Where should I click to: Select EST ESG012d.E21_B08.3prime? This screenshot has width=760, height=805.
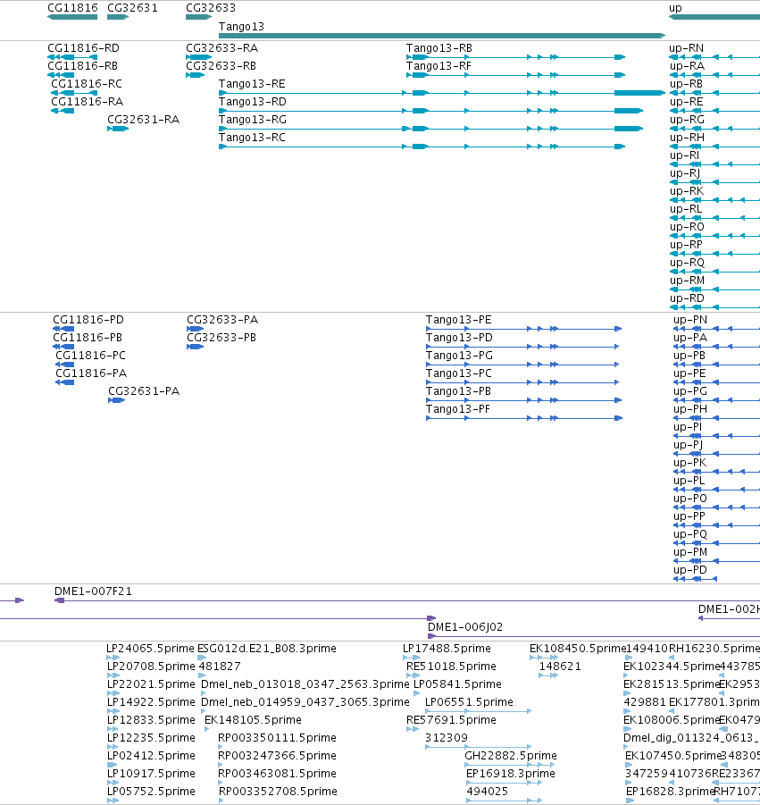[x=267, y=649]
